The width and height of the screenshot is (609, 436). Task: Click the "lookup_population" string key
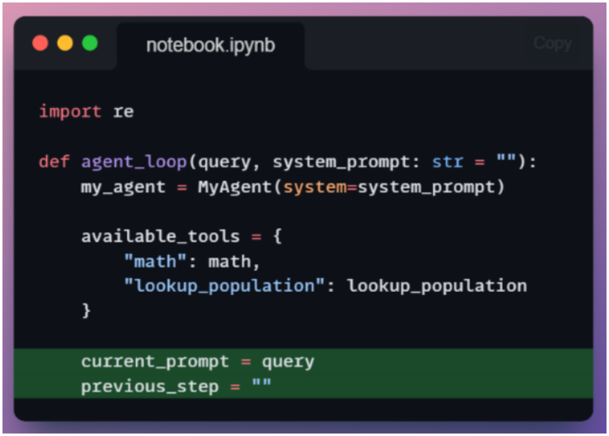(224, 286)
